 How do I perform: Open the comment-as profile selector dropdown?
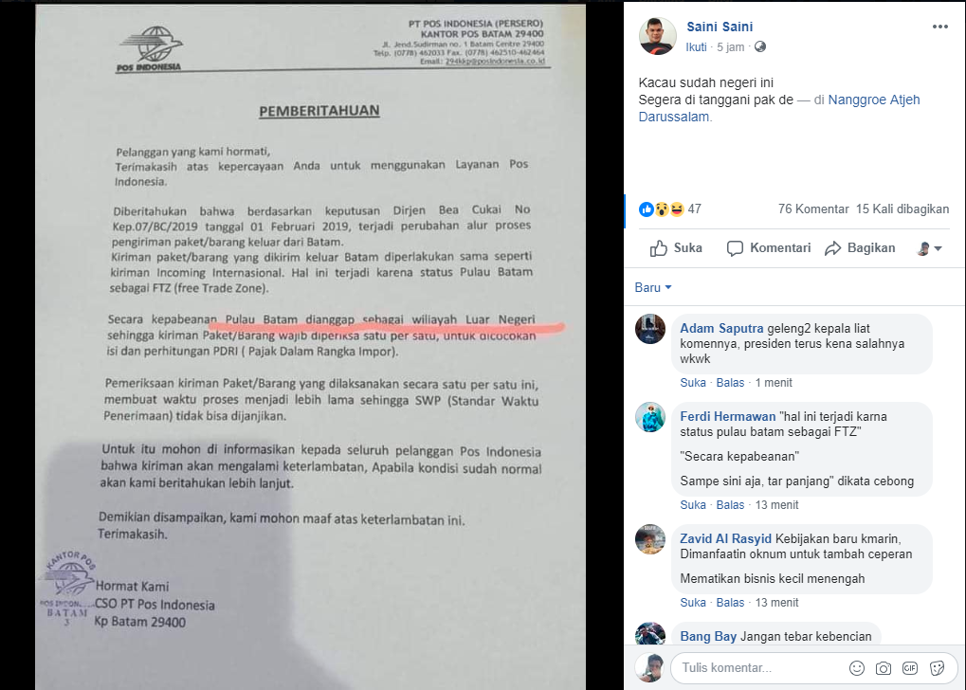930,248
